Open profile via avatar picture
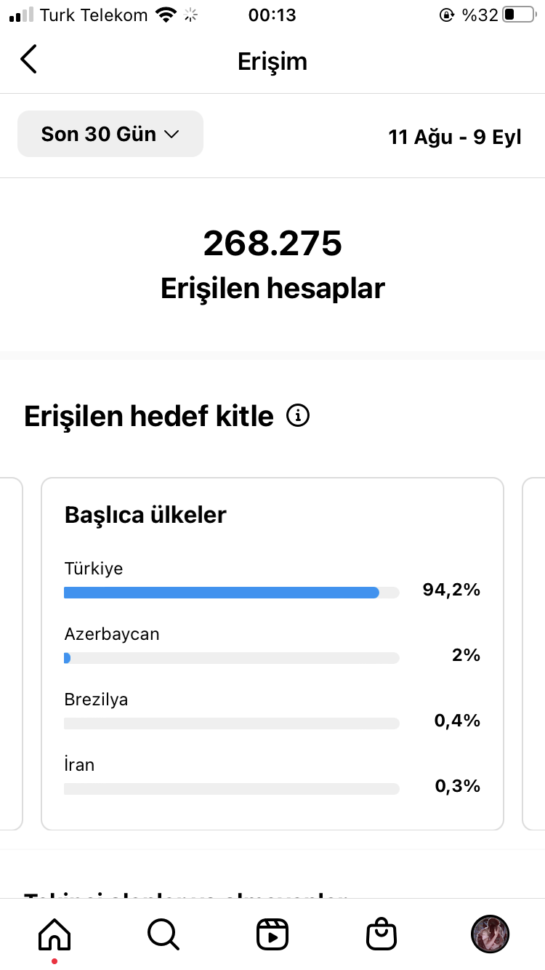The image size is (545, 970). coord(490,934)
